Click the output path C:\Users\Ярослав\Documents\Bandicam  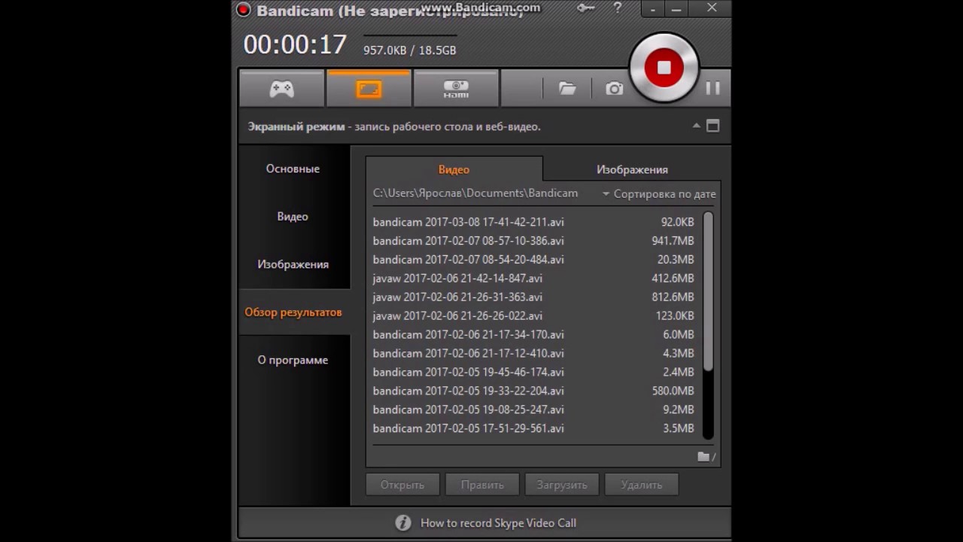tap(475, 193)
